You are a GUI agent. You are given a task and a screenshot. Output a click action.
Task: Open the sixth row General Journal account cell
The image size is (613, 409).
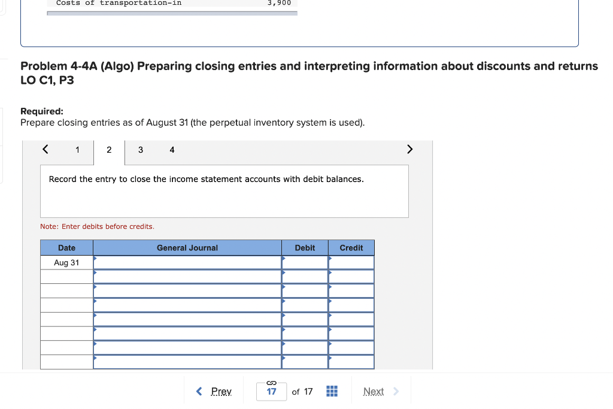(187, 334)
